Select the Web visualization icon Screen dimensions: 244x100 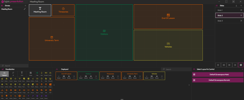coord(20,97)
